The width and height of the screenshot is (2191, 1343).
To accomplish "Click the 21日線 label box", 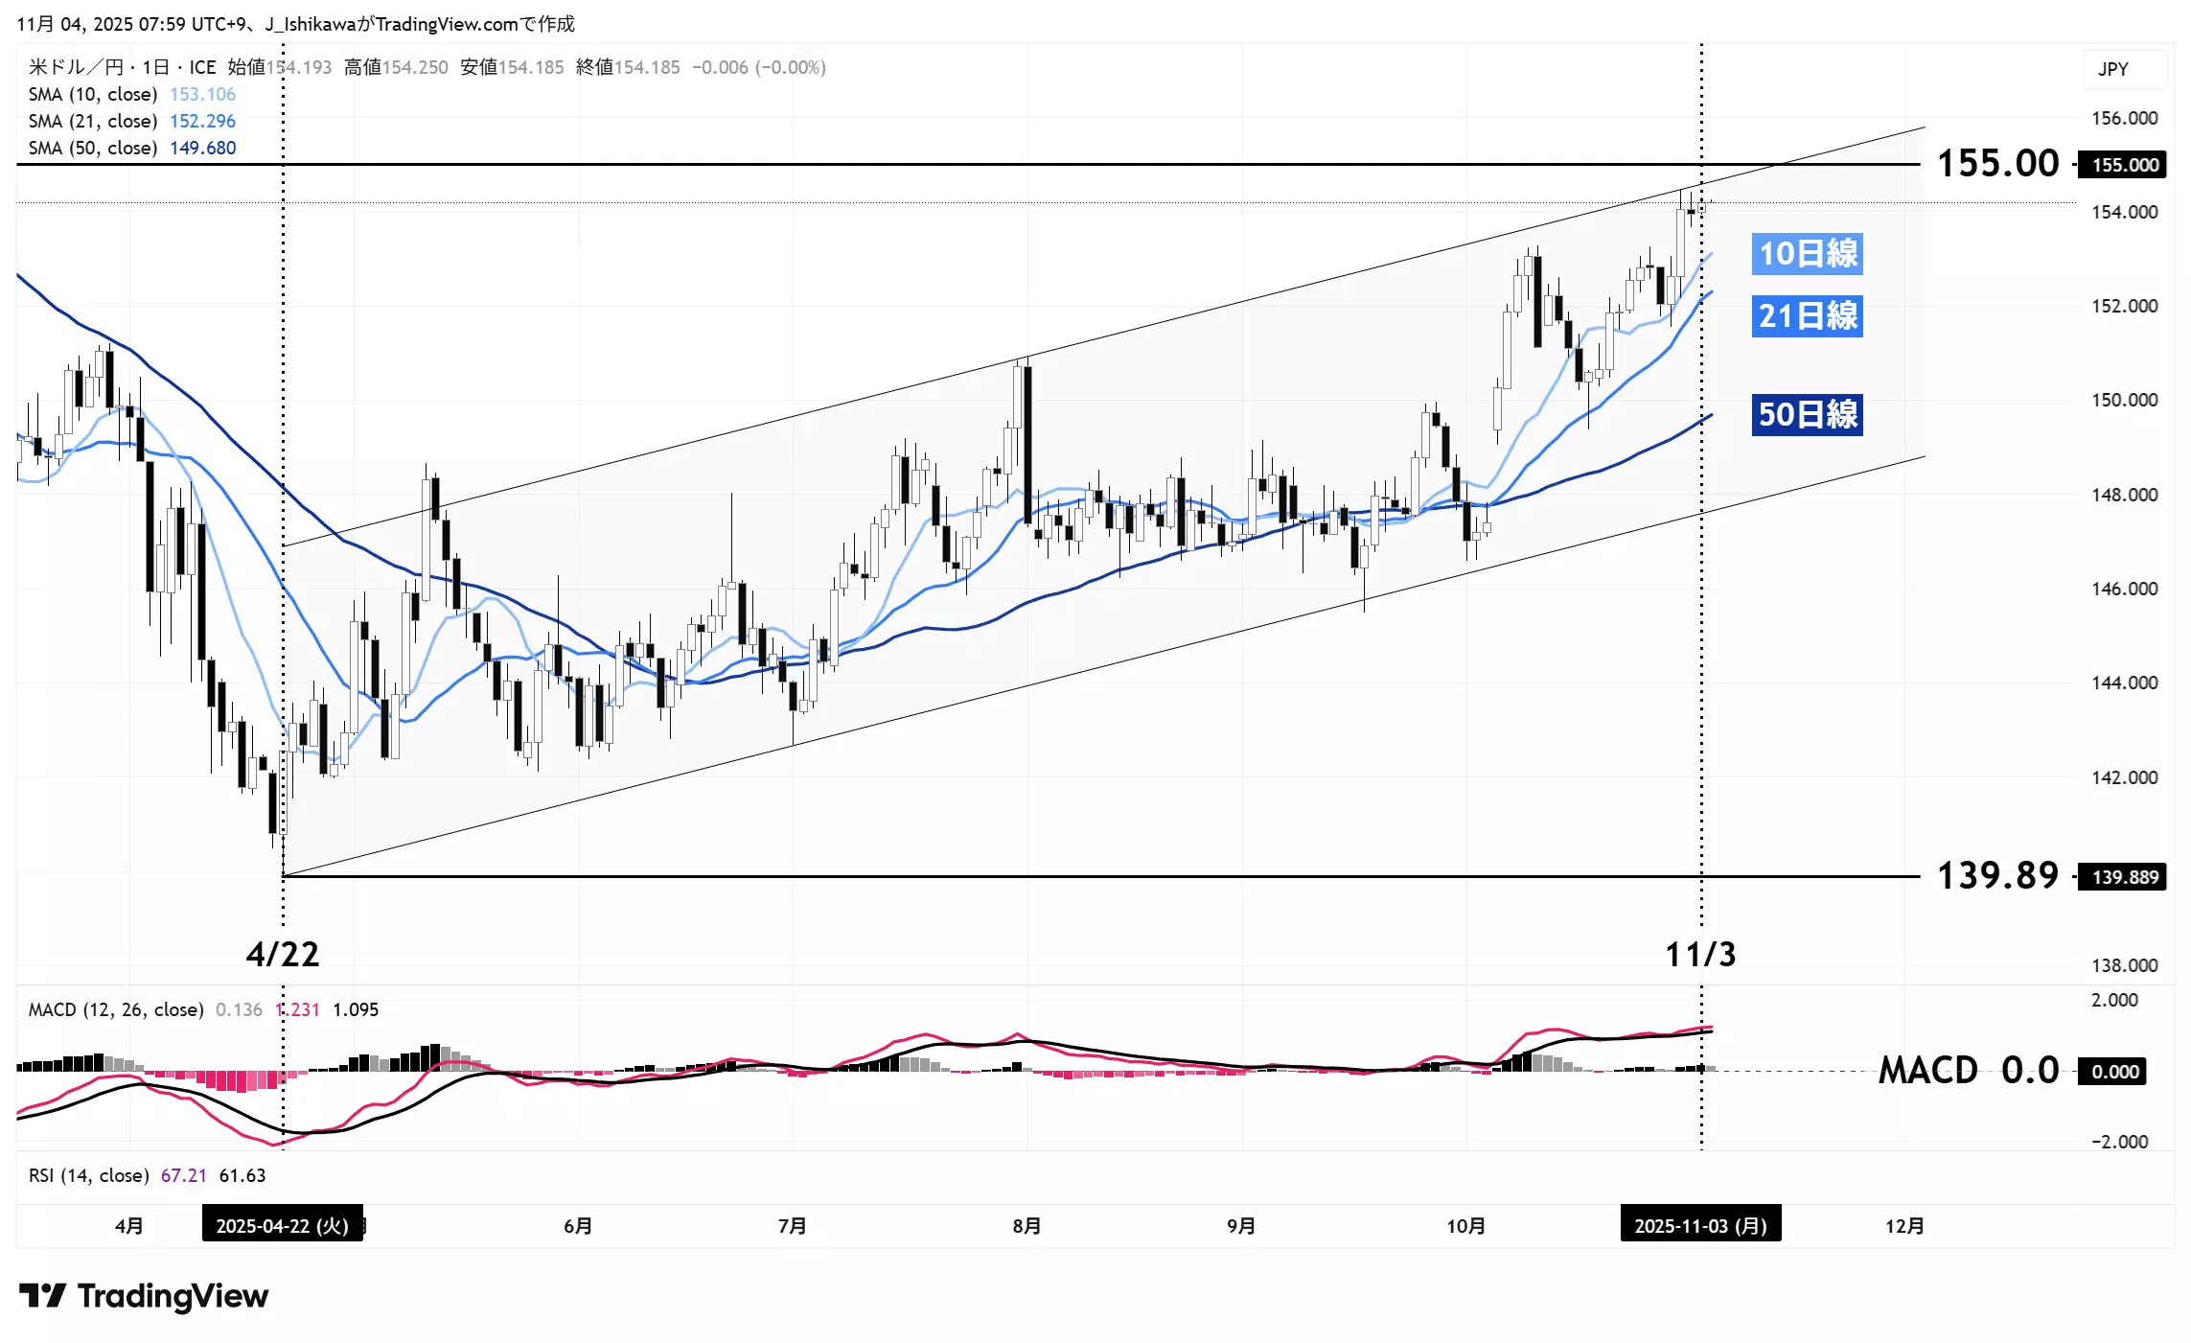I will (1808, 316).
